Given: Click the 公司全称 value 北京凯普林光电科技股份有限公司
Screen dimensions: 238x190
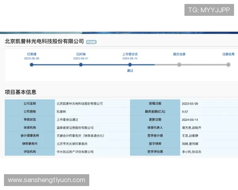Looking at the screenshot, I should coord(80,104).
